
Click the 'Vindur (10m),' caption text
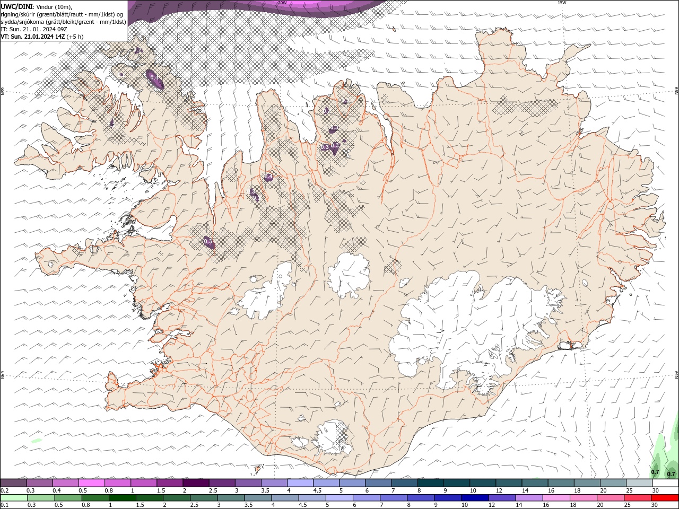click(54, 6)
